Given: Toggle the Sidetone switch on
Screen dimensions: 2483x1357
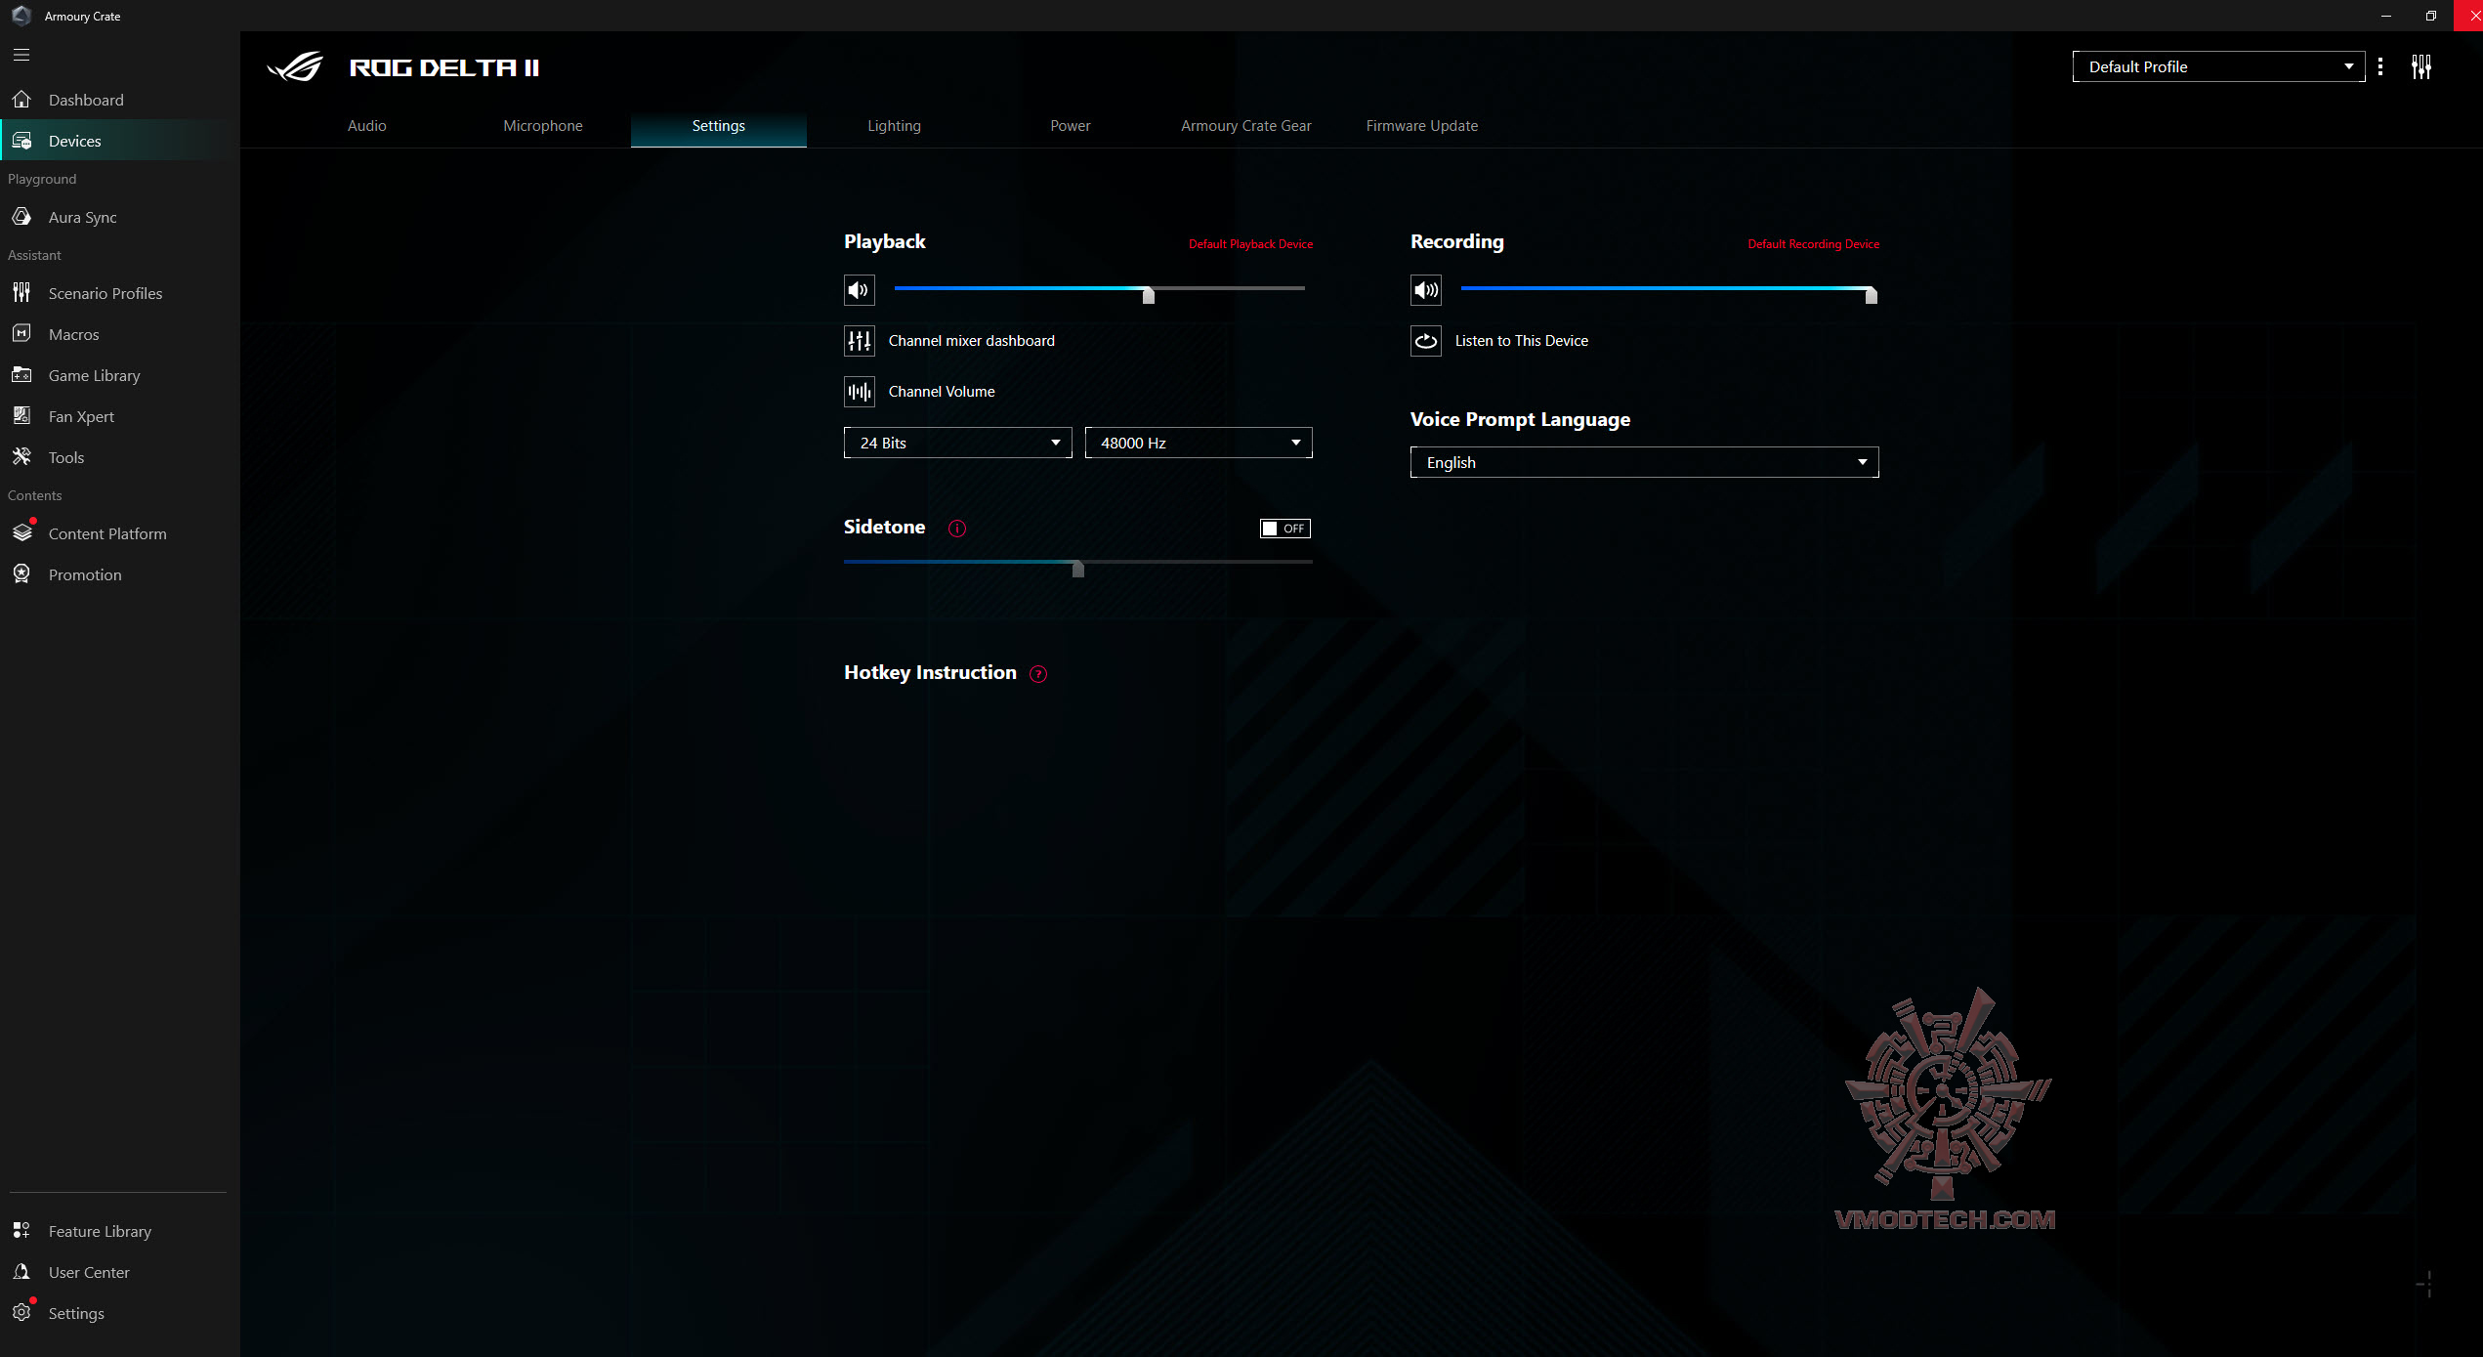Looking at the screenshot, I should pyautogui.click(x=1284, y=529).
